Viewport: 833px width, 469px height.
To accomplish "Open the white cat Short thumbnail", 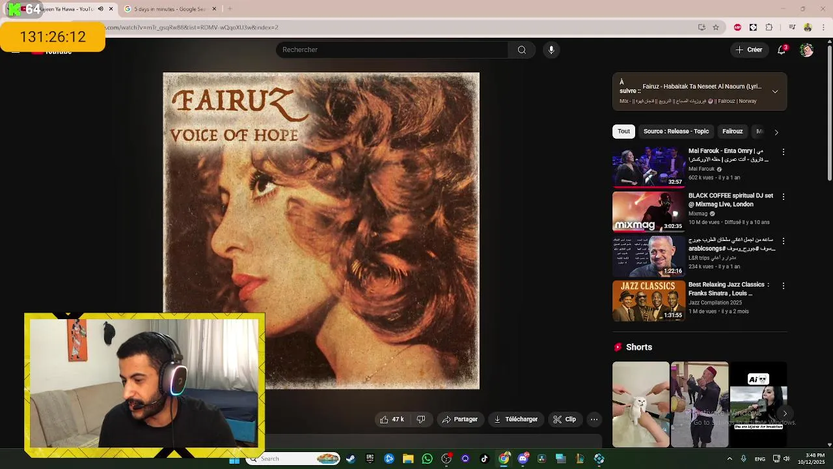I will tap(640, 405).
